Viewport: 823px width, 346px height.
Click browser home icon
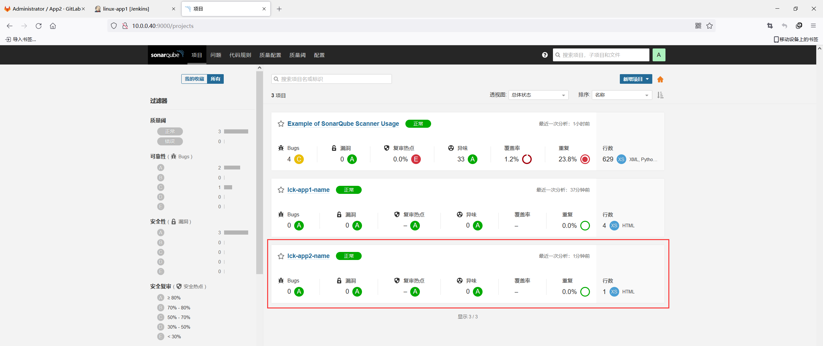pos(53,26)
